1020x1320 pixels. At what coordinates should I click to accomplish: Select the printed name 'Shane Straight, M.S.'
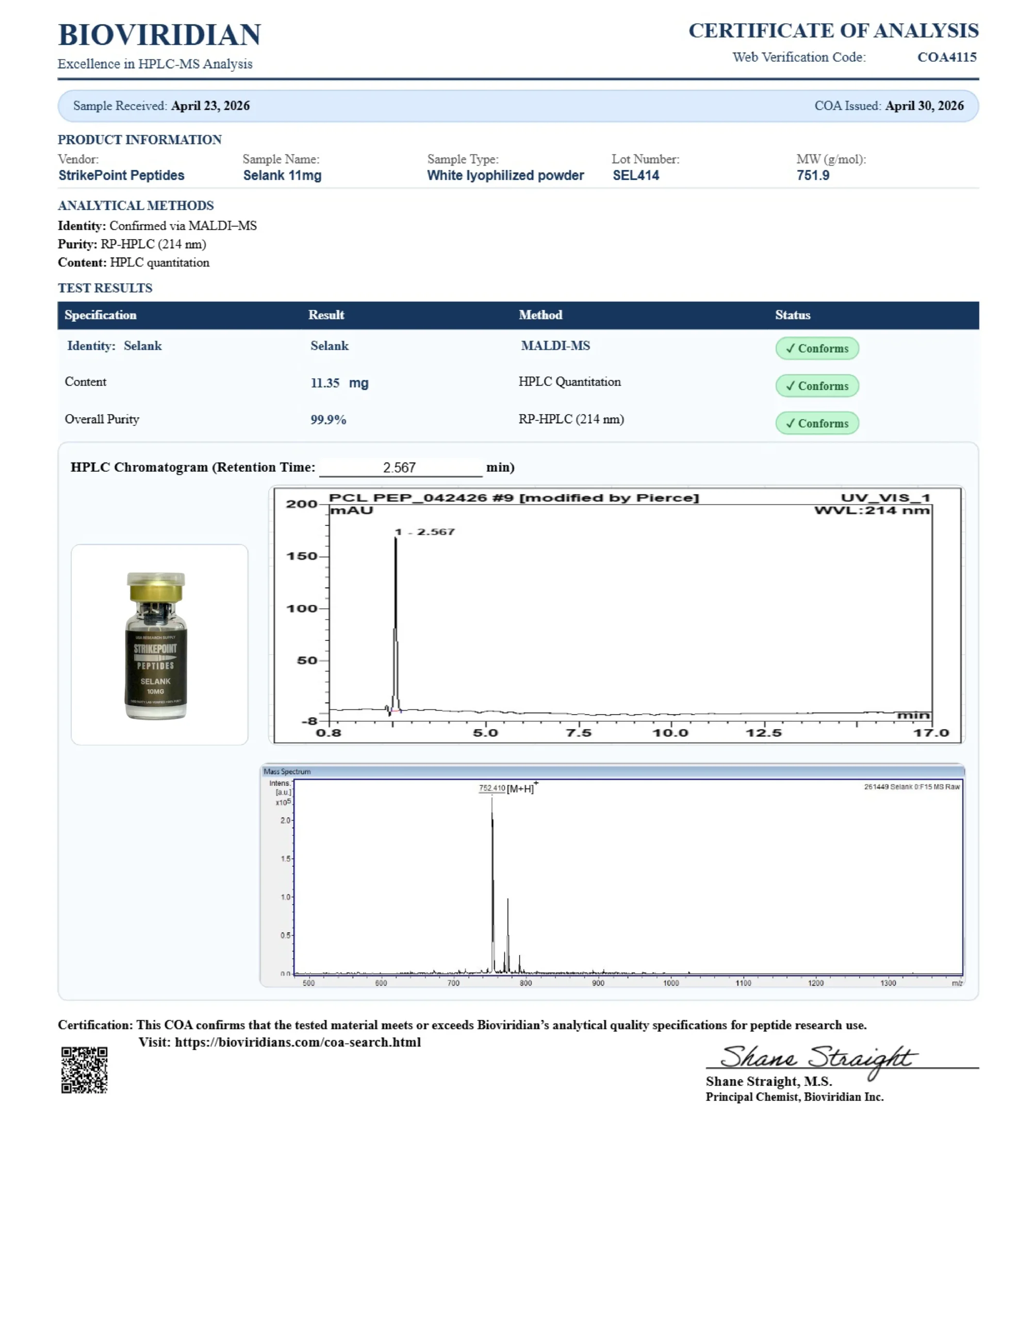tap(768, 1081)
